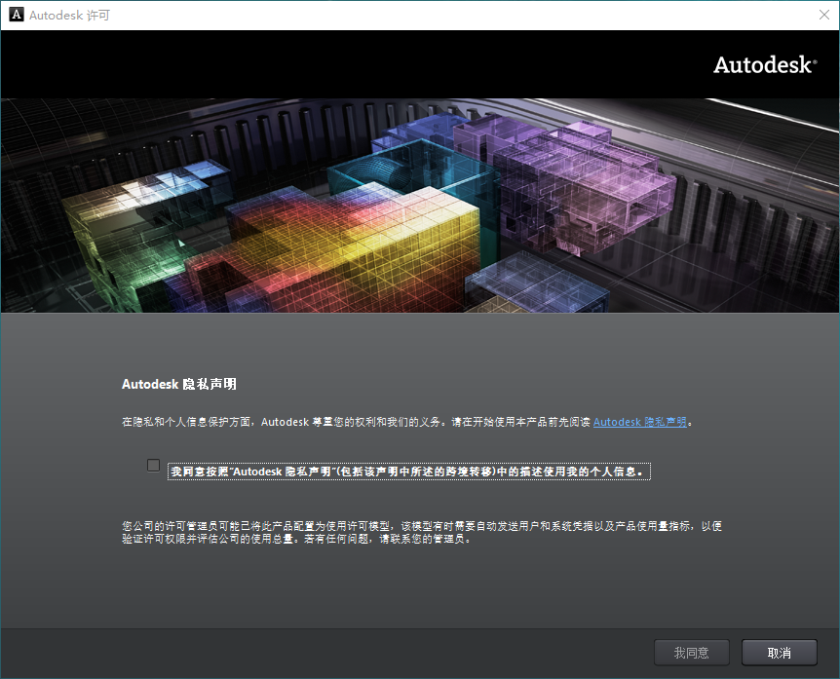The width and height of the screenshot is (840, 679).
Task: Click 取消 to cancel the license dialog
Action: 779,652
